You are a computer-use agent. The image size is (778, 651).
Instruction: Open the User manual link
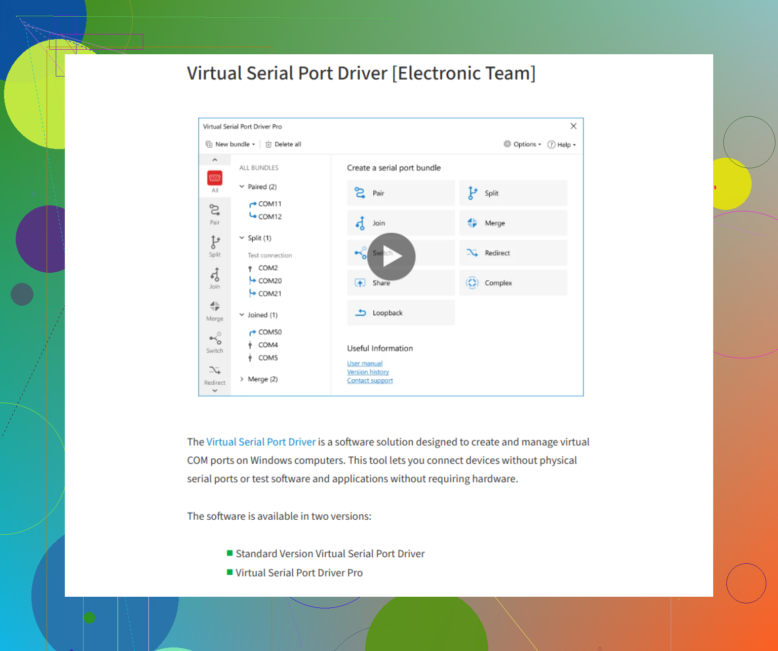(365, 364)
